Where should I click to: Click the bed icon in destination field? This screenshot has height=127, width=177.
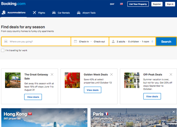6,41
